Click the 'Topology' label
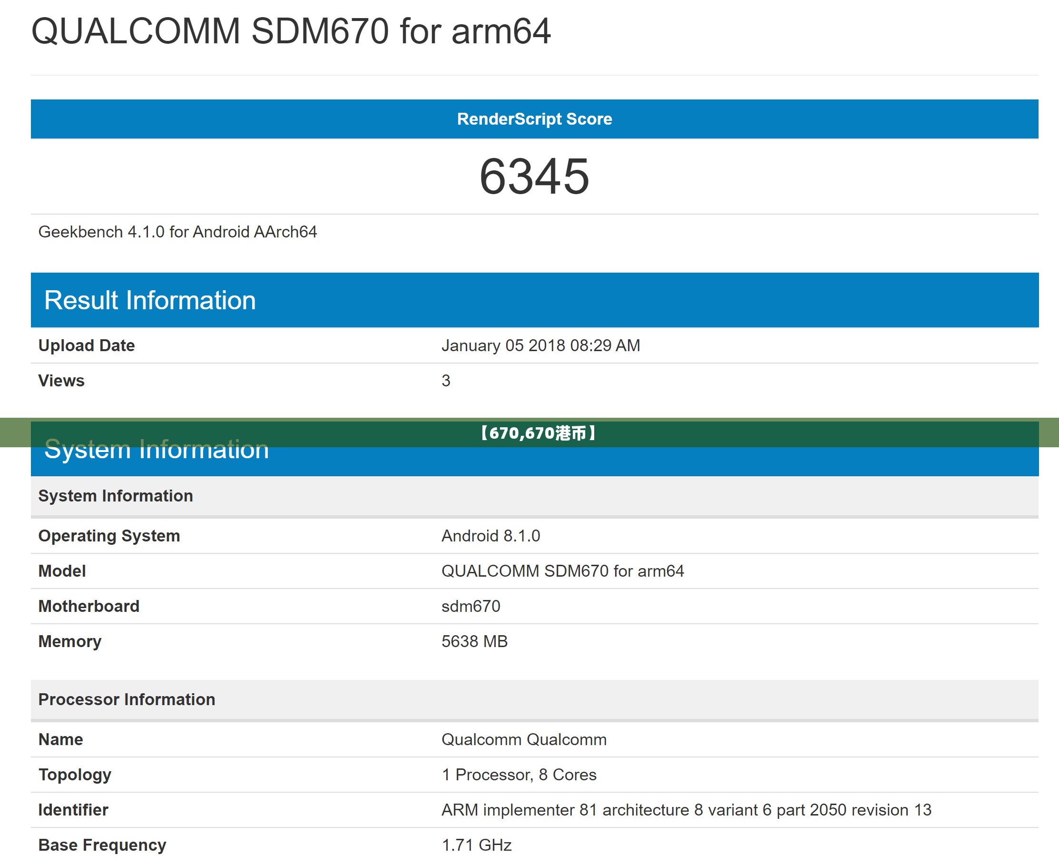 point(75,775)
